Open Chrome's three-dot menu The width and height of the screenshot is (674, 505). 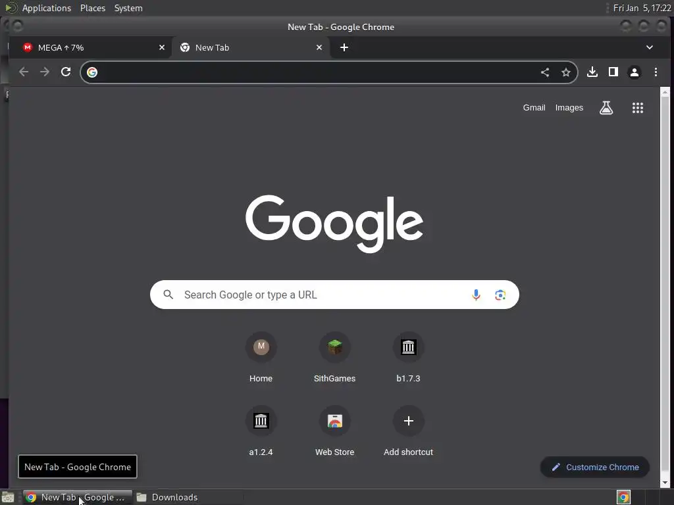coord(656,72)
